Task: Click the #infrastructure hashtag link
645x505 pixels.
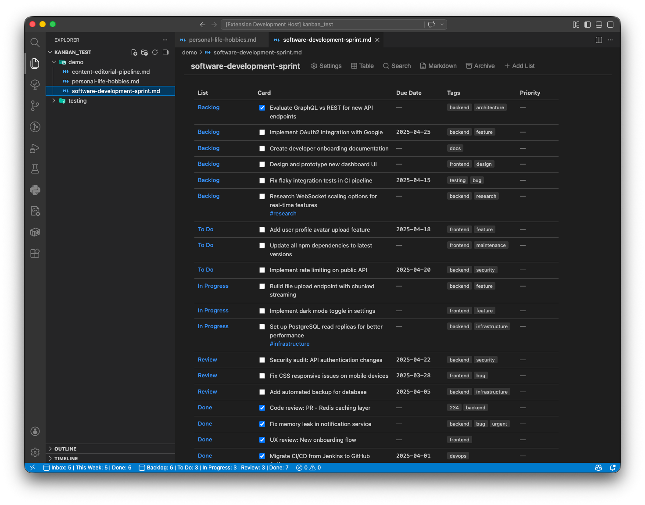Action: 290,344
